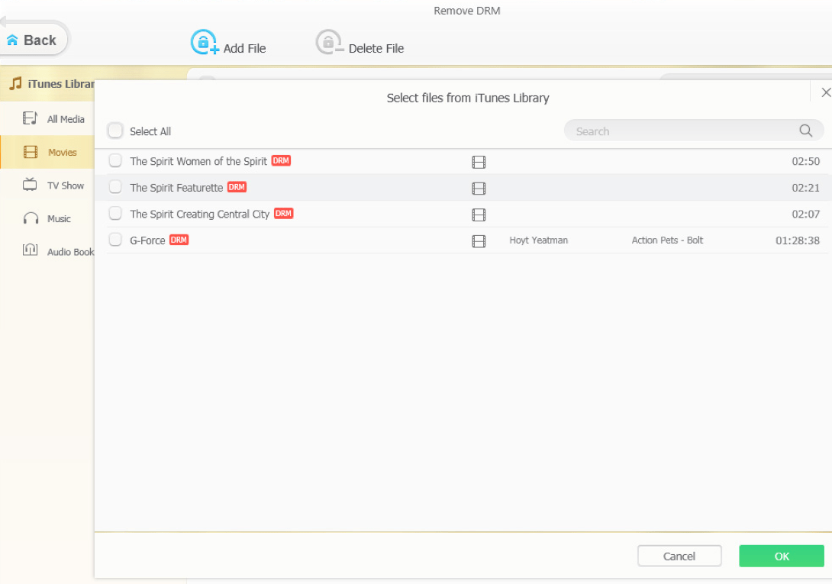The width and height of the screenshot is (832, 584).
Task: Click the Back button
Action: tap(31, 39)
